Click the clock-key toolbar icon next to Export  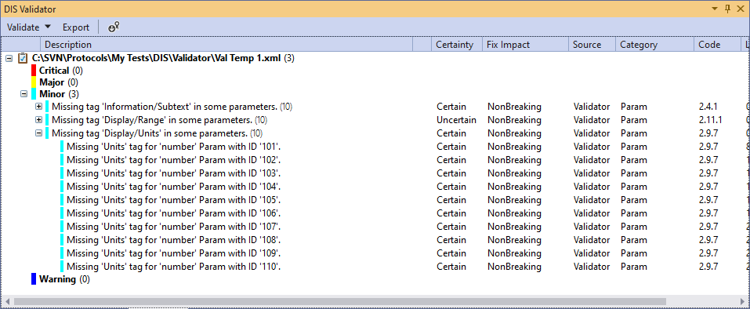coord(114,27)
